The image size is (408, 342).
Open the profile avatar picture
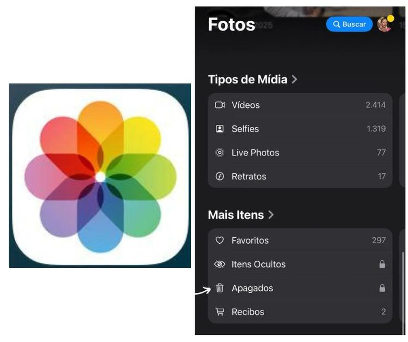[384, 24]
